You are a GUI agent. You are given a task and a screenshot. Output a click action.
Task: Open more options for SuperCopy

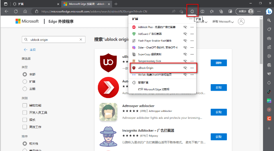coord(192,54)
